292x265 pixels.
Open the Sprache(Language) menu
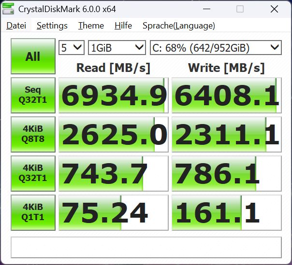(179, 26)
